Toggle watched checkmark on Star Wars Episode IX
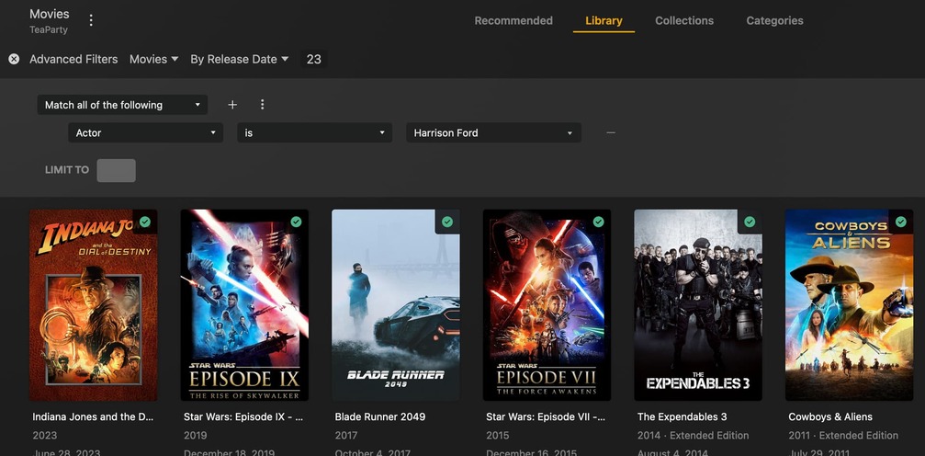 click(296, 222)
